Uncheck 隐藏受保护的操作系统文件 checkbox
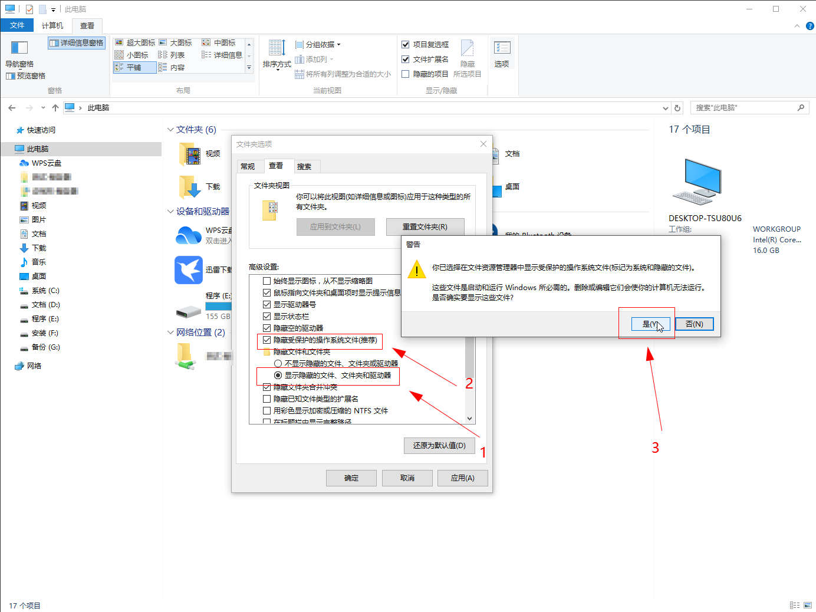The height and width of the screenshot is (612, 816). click(267, 340)
